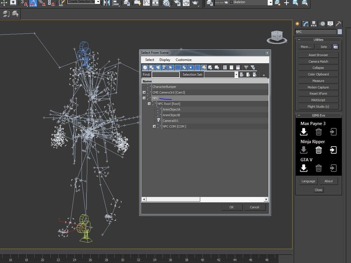The image size is (351, 263).
Task: Click first icon right of Selection Set box
Action: point(241,75)
